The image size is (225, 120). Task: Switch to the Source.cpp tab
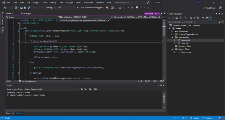26,13
